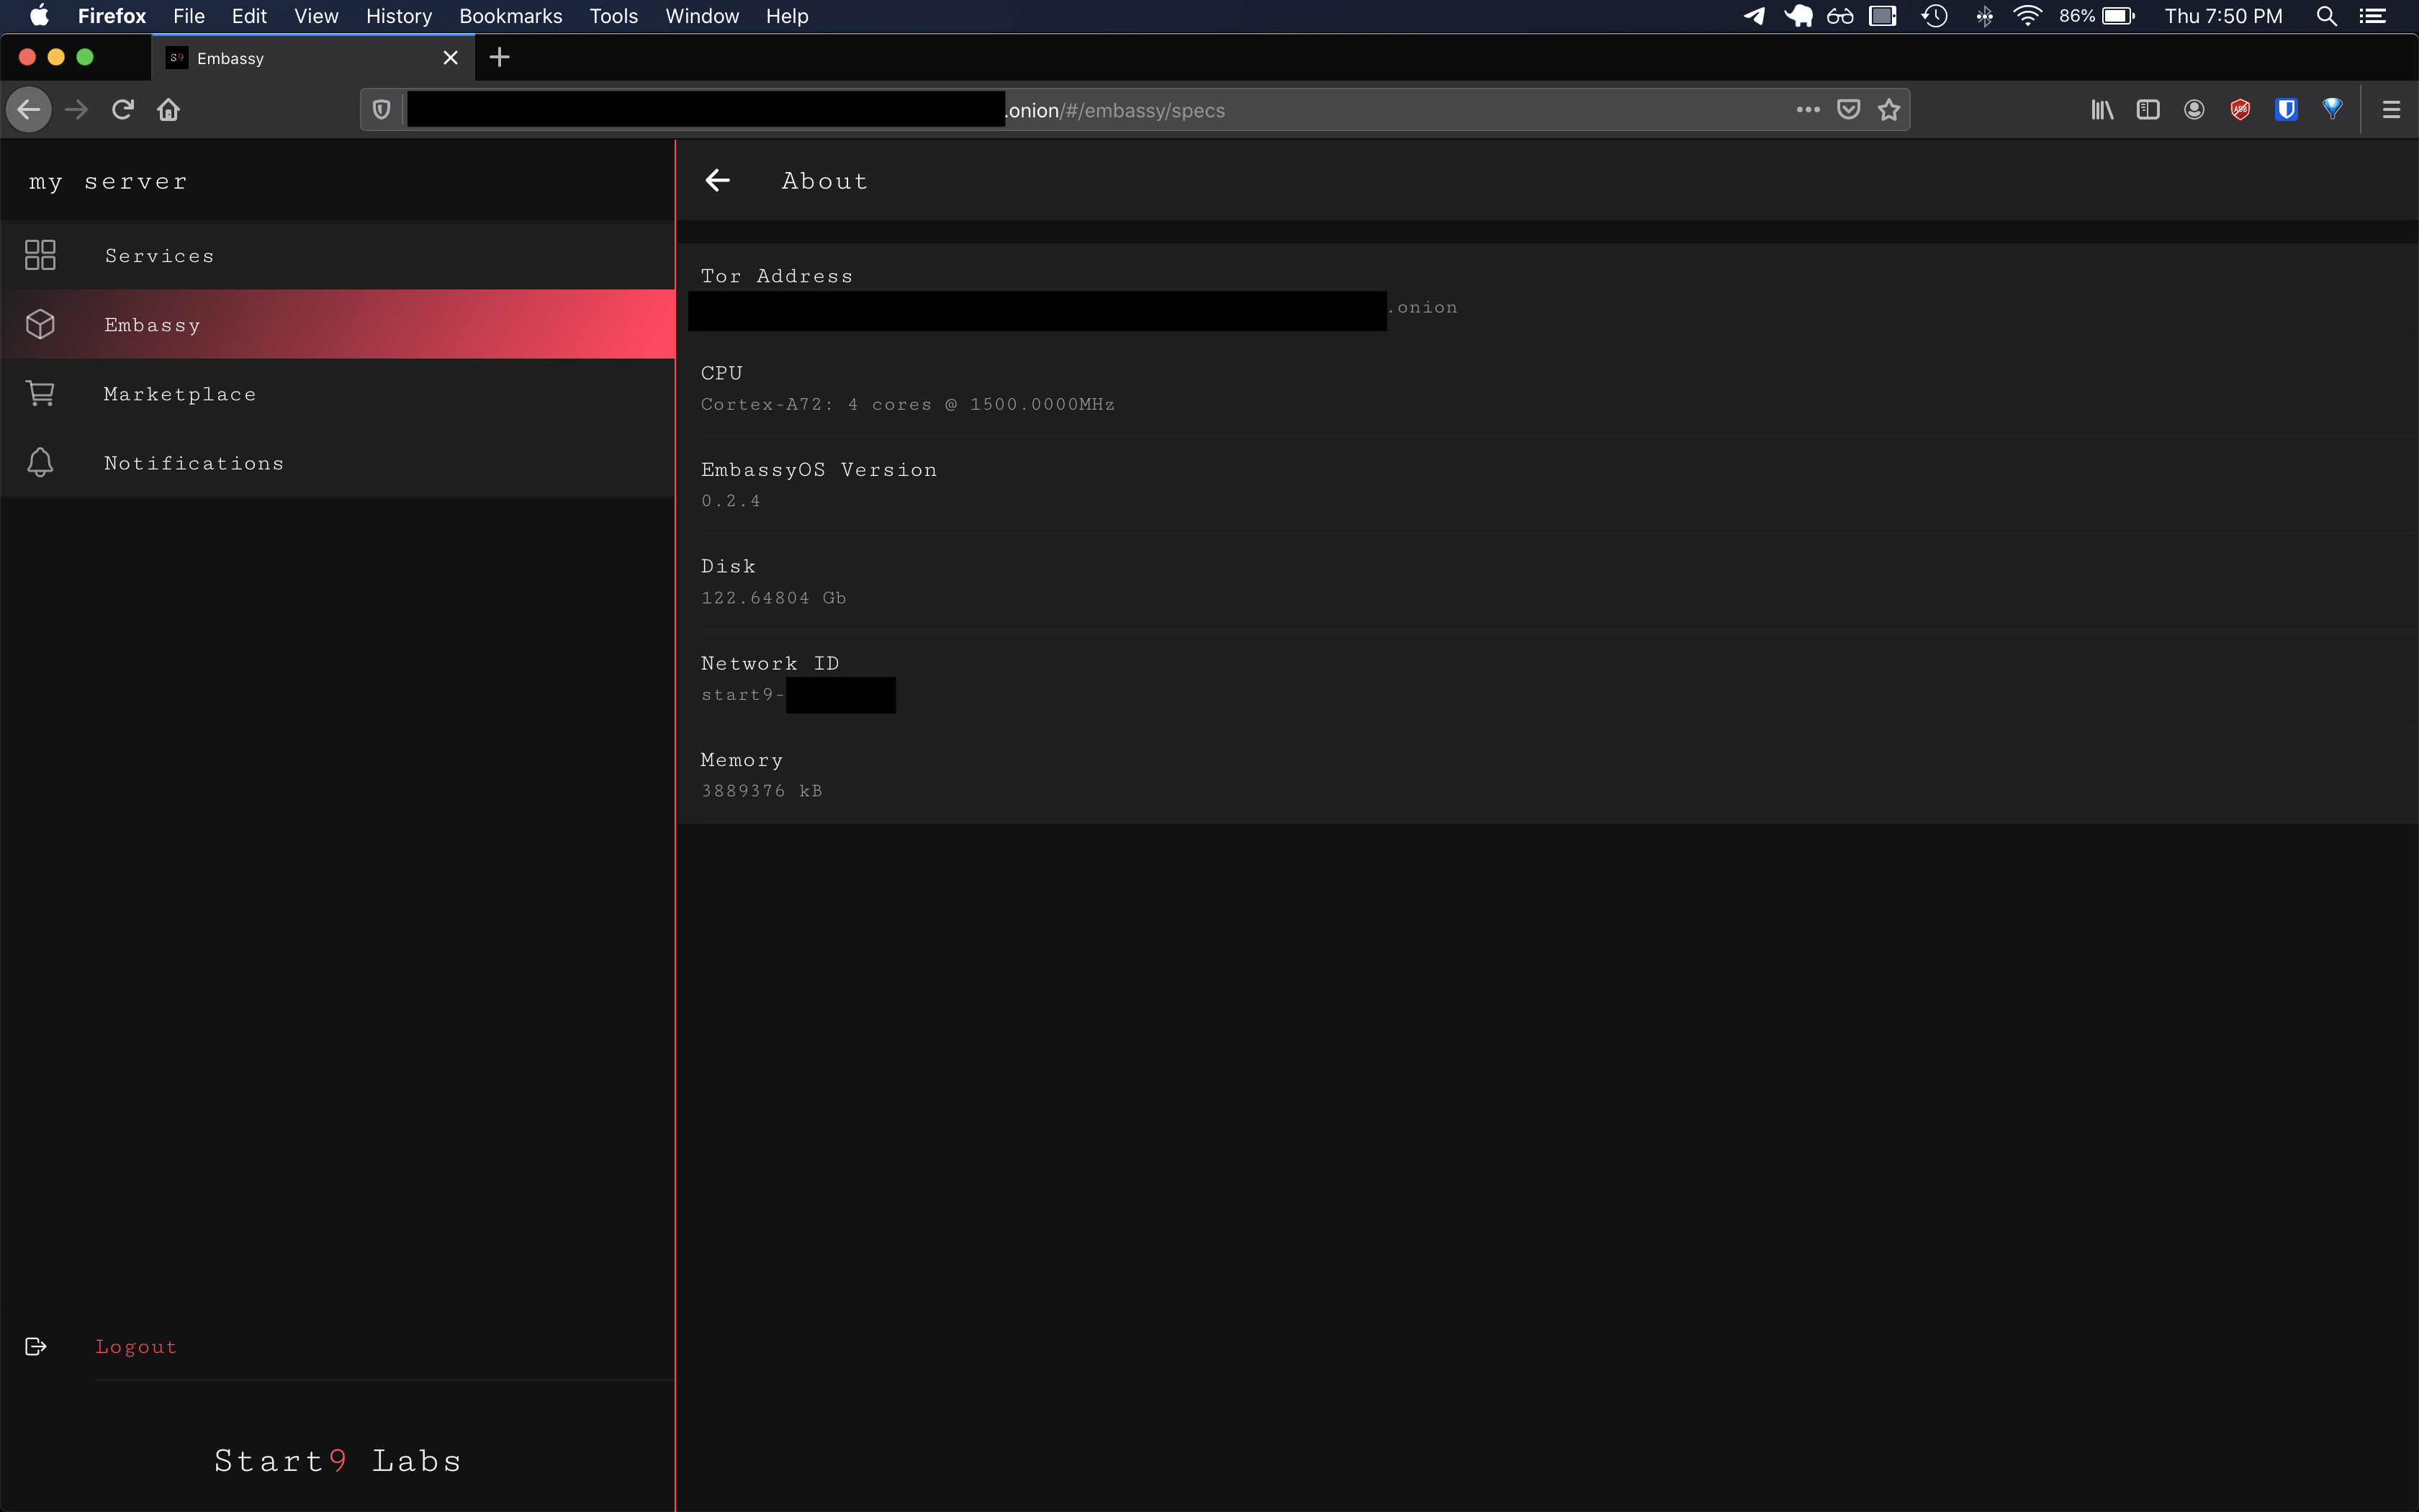Open Firefox hamburger application menu
2419x1512 pixels.
tap(2391, 110)
